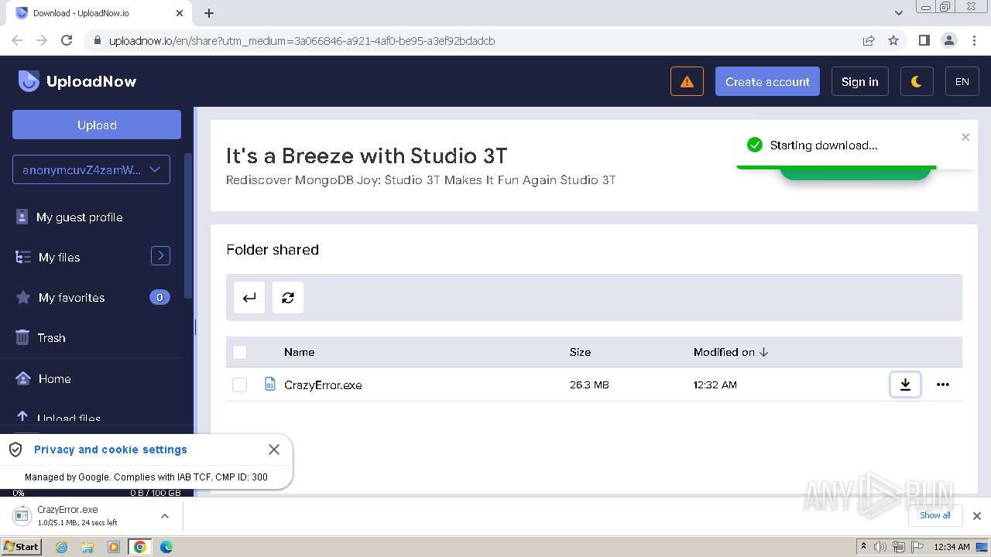
Task: Open the Chrome three-dot menu
Action: click(974, 40)
